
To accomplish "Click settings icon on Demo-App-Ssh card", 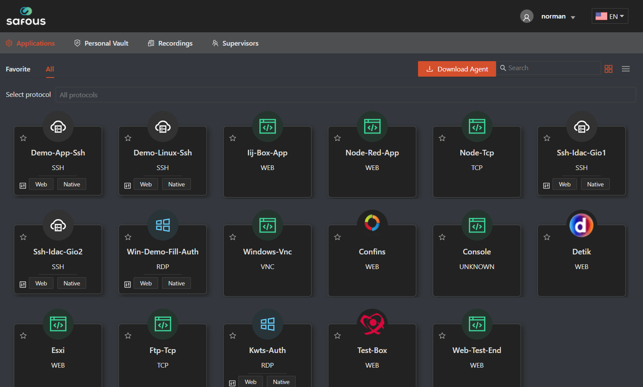I will 23,186.
